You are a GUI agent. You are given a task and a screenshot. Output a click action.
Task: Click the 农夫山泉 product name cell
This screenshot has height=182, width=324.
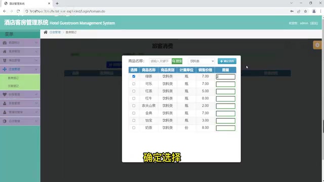point(148,106)
